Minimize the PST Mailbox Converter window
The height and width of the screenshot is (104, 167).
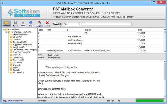[149, 3]
